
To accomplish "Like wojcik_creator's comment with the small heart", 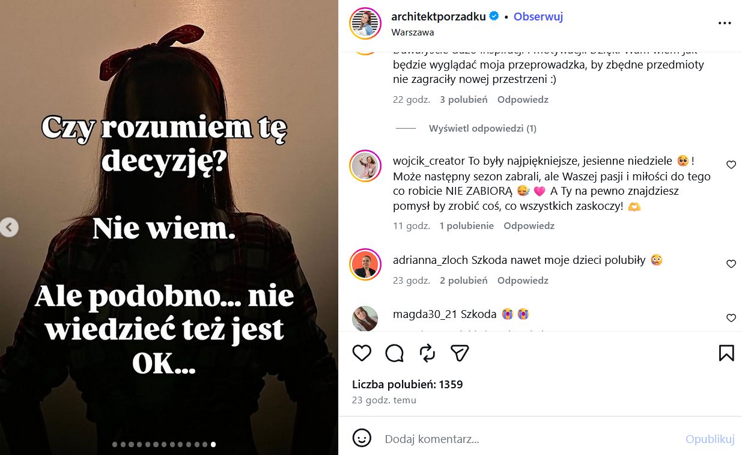I will click(x=731, y=165).
